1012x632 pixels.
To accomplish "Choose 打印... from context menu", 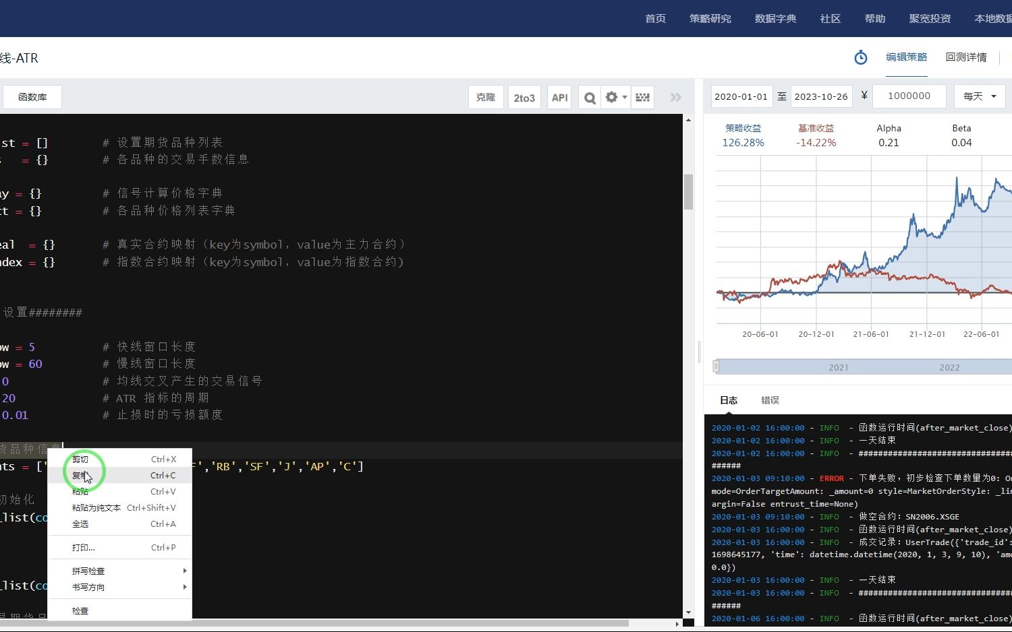I will pyautogui.click(x=119, y=548).
